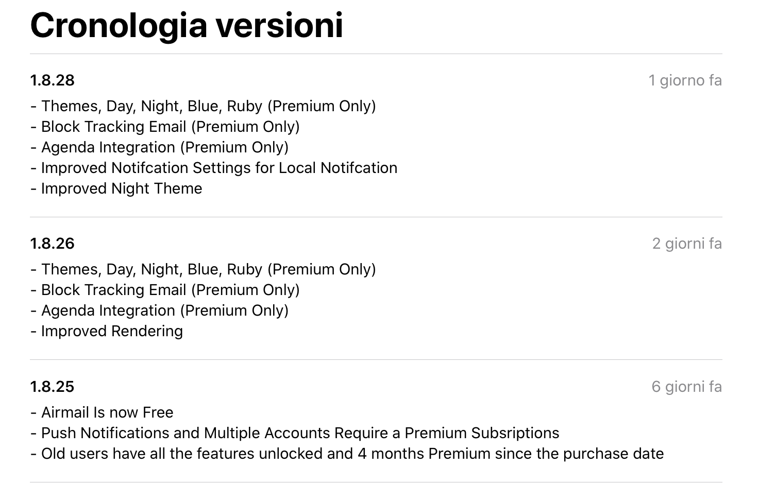775x484 pixels.
Task: Click the '2 giorni fa' date label
Action: 687,244
